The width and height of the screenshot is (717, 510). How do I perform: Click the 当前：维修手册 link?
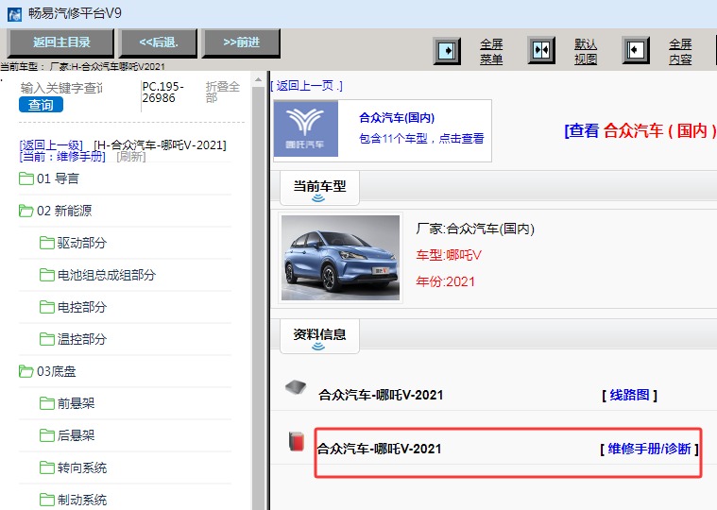(62, 157)
